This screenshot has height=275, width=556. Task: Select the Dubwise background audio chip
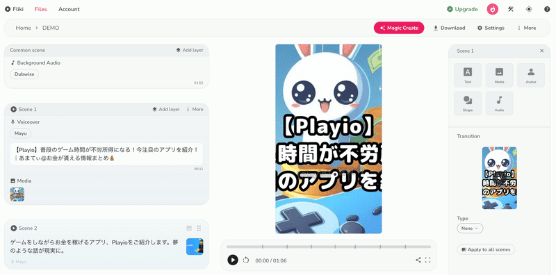click(x=24, y=74)
